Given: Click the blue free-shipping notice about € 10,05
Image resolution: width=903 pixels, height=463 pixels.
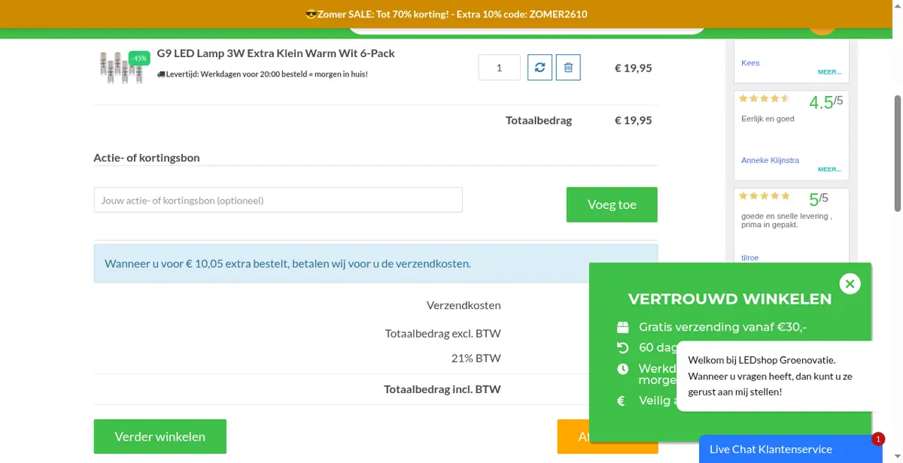Looking at the screenshot, I should [x=375, y=264].
